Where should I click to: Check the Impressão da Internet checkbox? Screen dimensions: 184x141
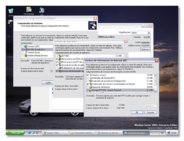pos(88,87)
